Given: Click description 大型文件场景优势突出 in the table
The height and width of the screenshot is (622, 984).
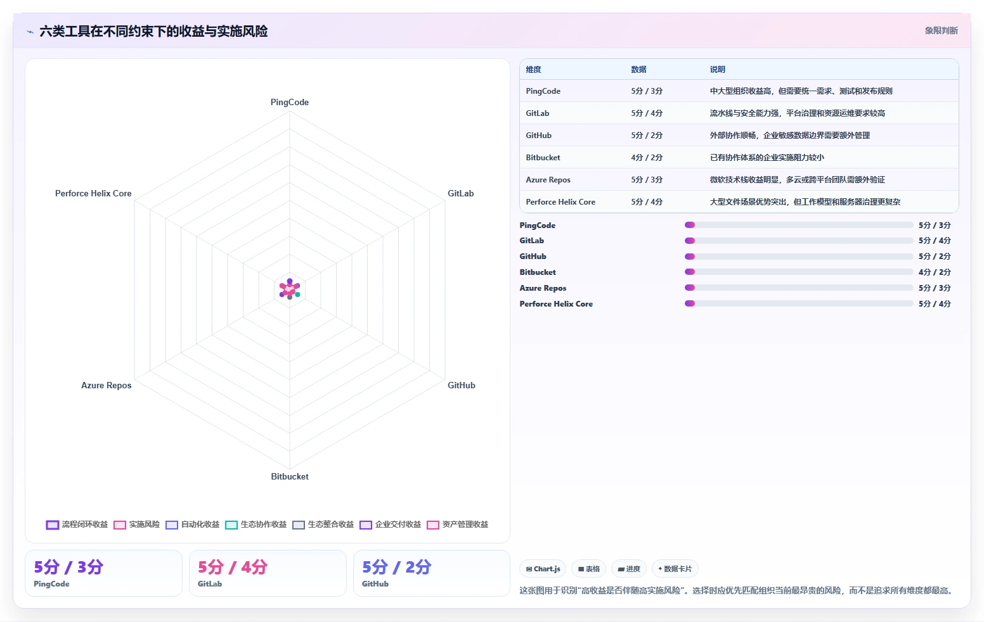Looking at the screenshot, I should point(805,202).
